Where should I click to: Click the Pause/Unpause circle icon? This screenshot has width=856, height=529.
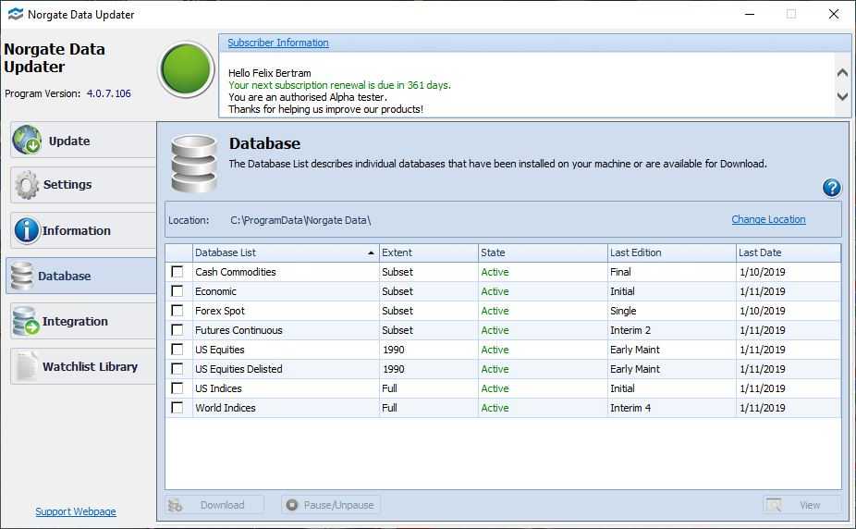292,505
